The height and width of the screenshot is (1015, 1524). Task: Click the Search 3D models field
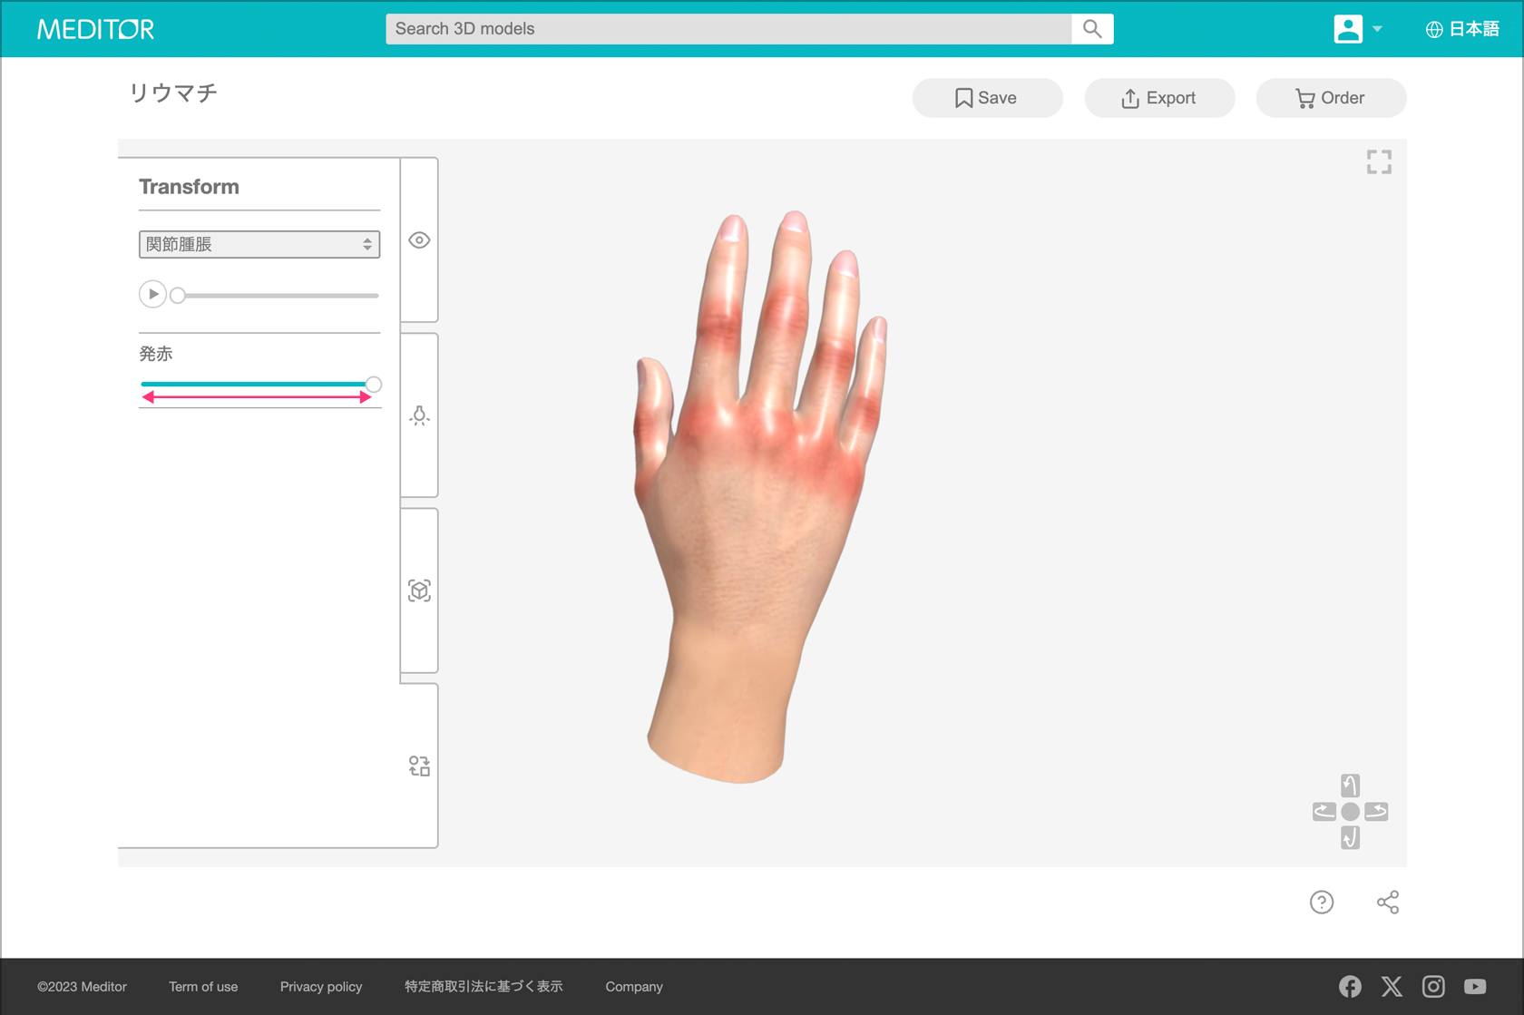point(728,29)
